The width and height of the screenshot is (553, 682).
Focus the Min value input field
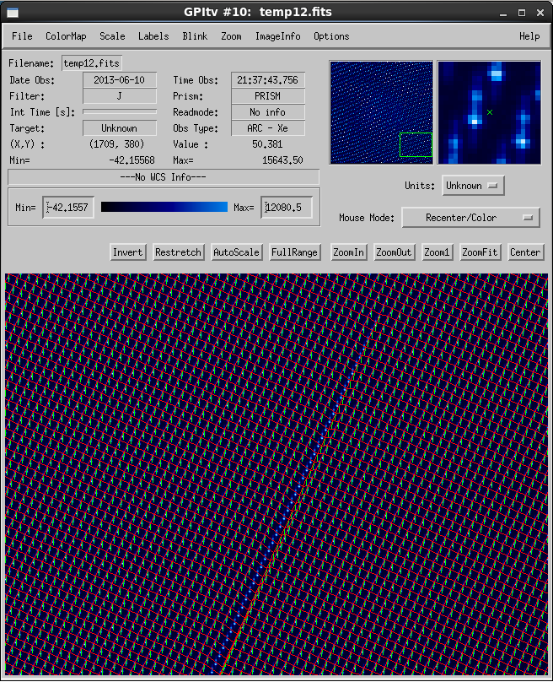pos(68,208)
